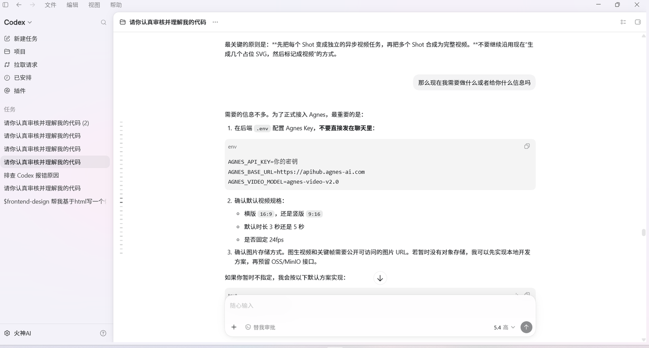Click the text 确认默认视频规格
The width and height of the screenshot is (649, 348).
coord(259,201)
